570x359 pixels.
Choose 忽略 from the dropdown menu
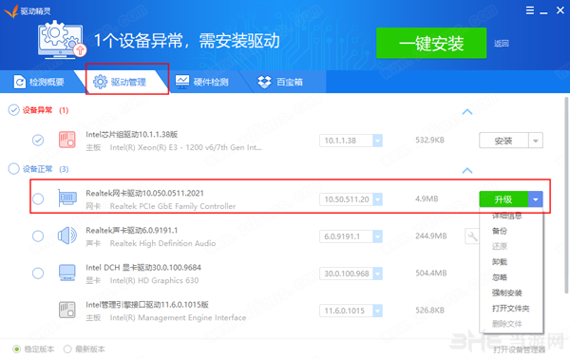coord(500,277)
